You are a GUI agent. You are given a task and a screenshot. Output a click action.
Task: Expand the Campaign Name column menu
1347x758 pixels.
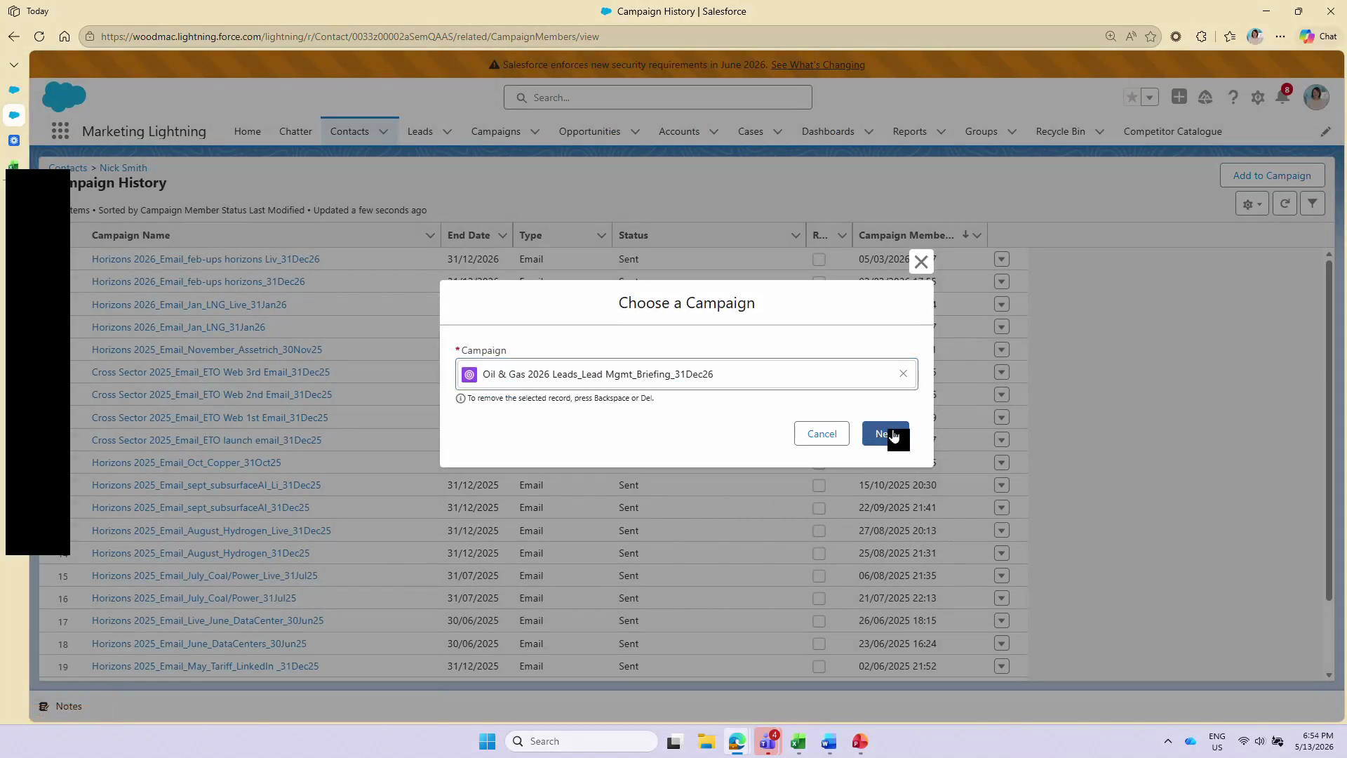pyautogui.click(x=430, y=236)
